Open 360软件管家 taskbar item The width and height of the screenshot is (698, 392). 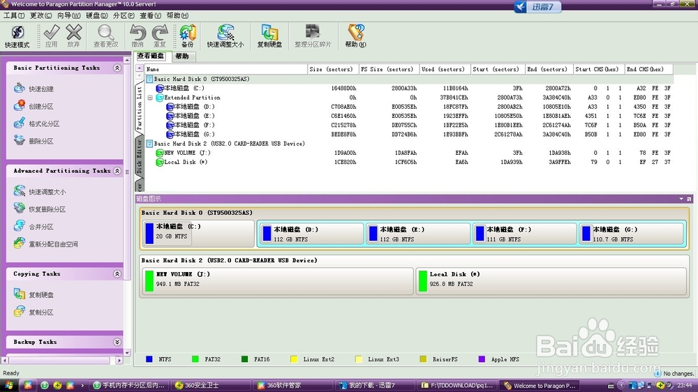click(x=293, y=385)
